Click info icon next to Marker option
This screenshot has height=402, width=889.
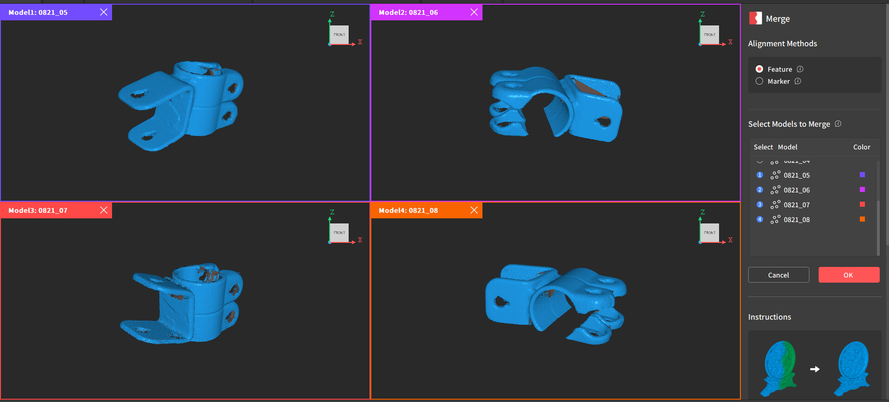(x=798, y=81)
